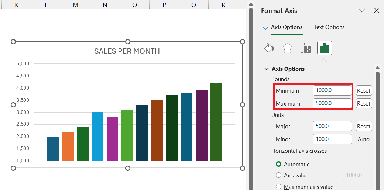
Task: Select the orange bar in the chart
Action: (68, 146)
